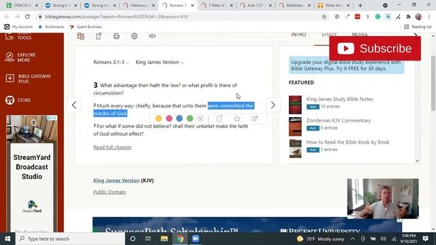Share selected verse from popup toolbar
The height and width of the screenshot is (245, 436).
point(219,118)
